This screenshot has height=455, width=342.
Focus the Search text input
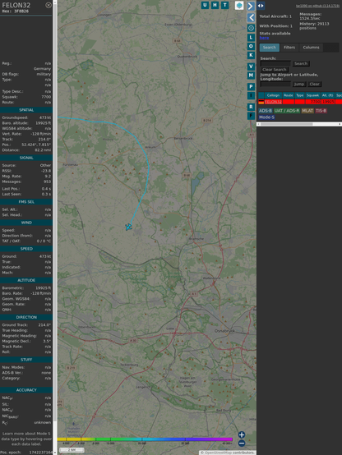click(275, 63)
